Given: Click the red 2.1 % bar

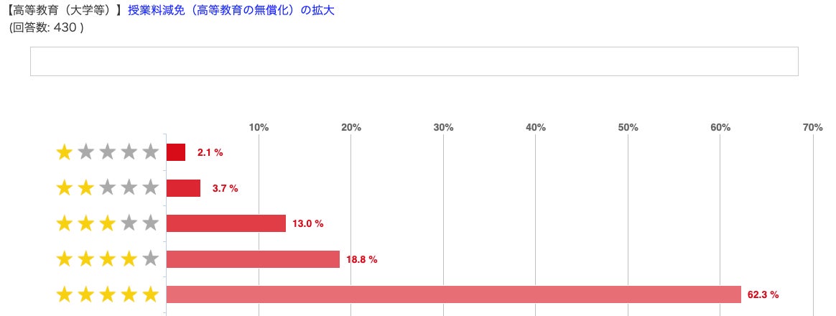Looking at the screenshot, I should (x=176, y=152).
